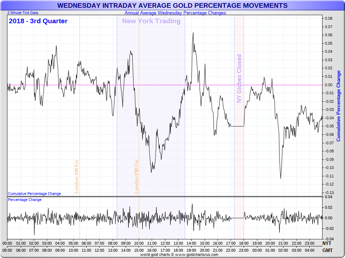Click the 'NYT' time zone label
This screenshot has width=345, height=258.
[x=327, y=243]
